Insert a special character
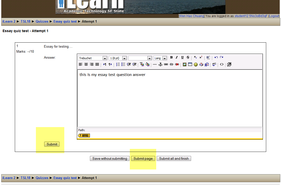This screenshot has width=281, height=186. (x=201, y=64)
